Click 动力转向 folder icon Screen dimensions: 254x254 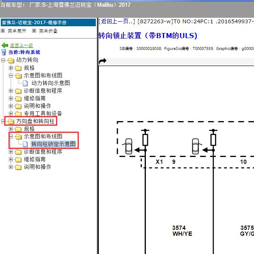click(11, 61)
